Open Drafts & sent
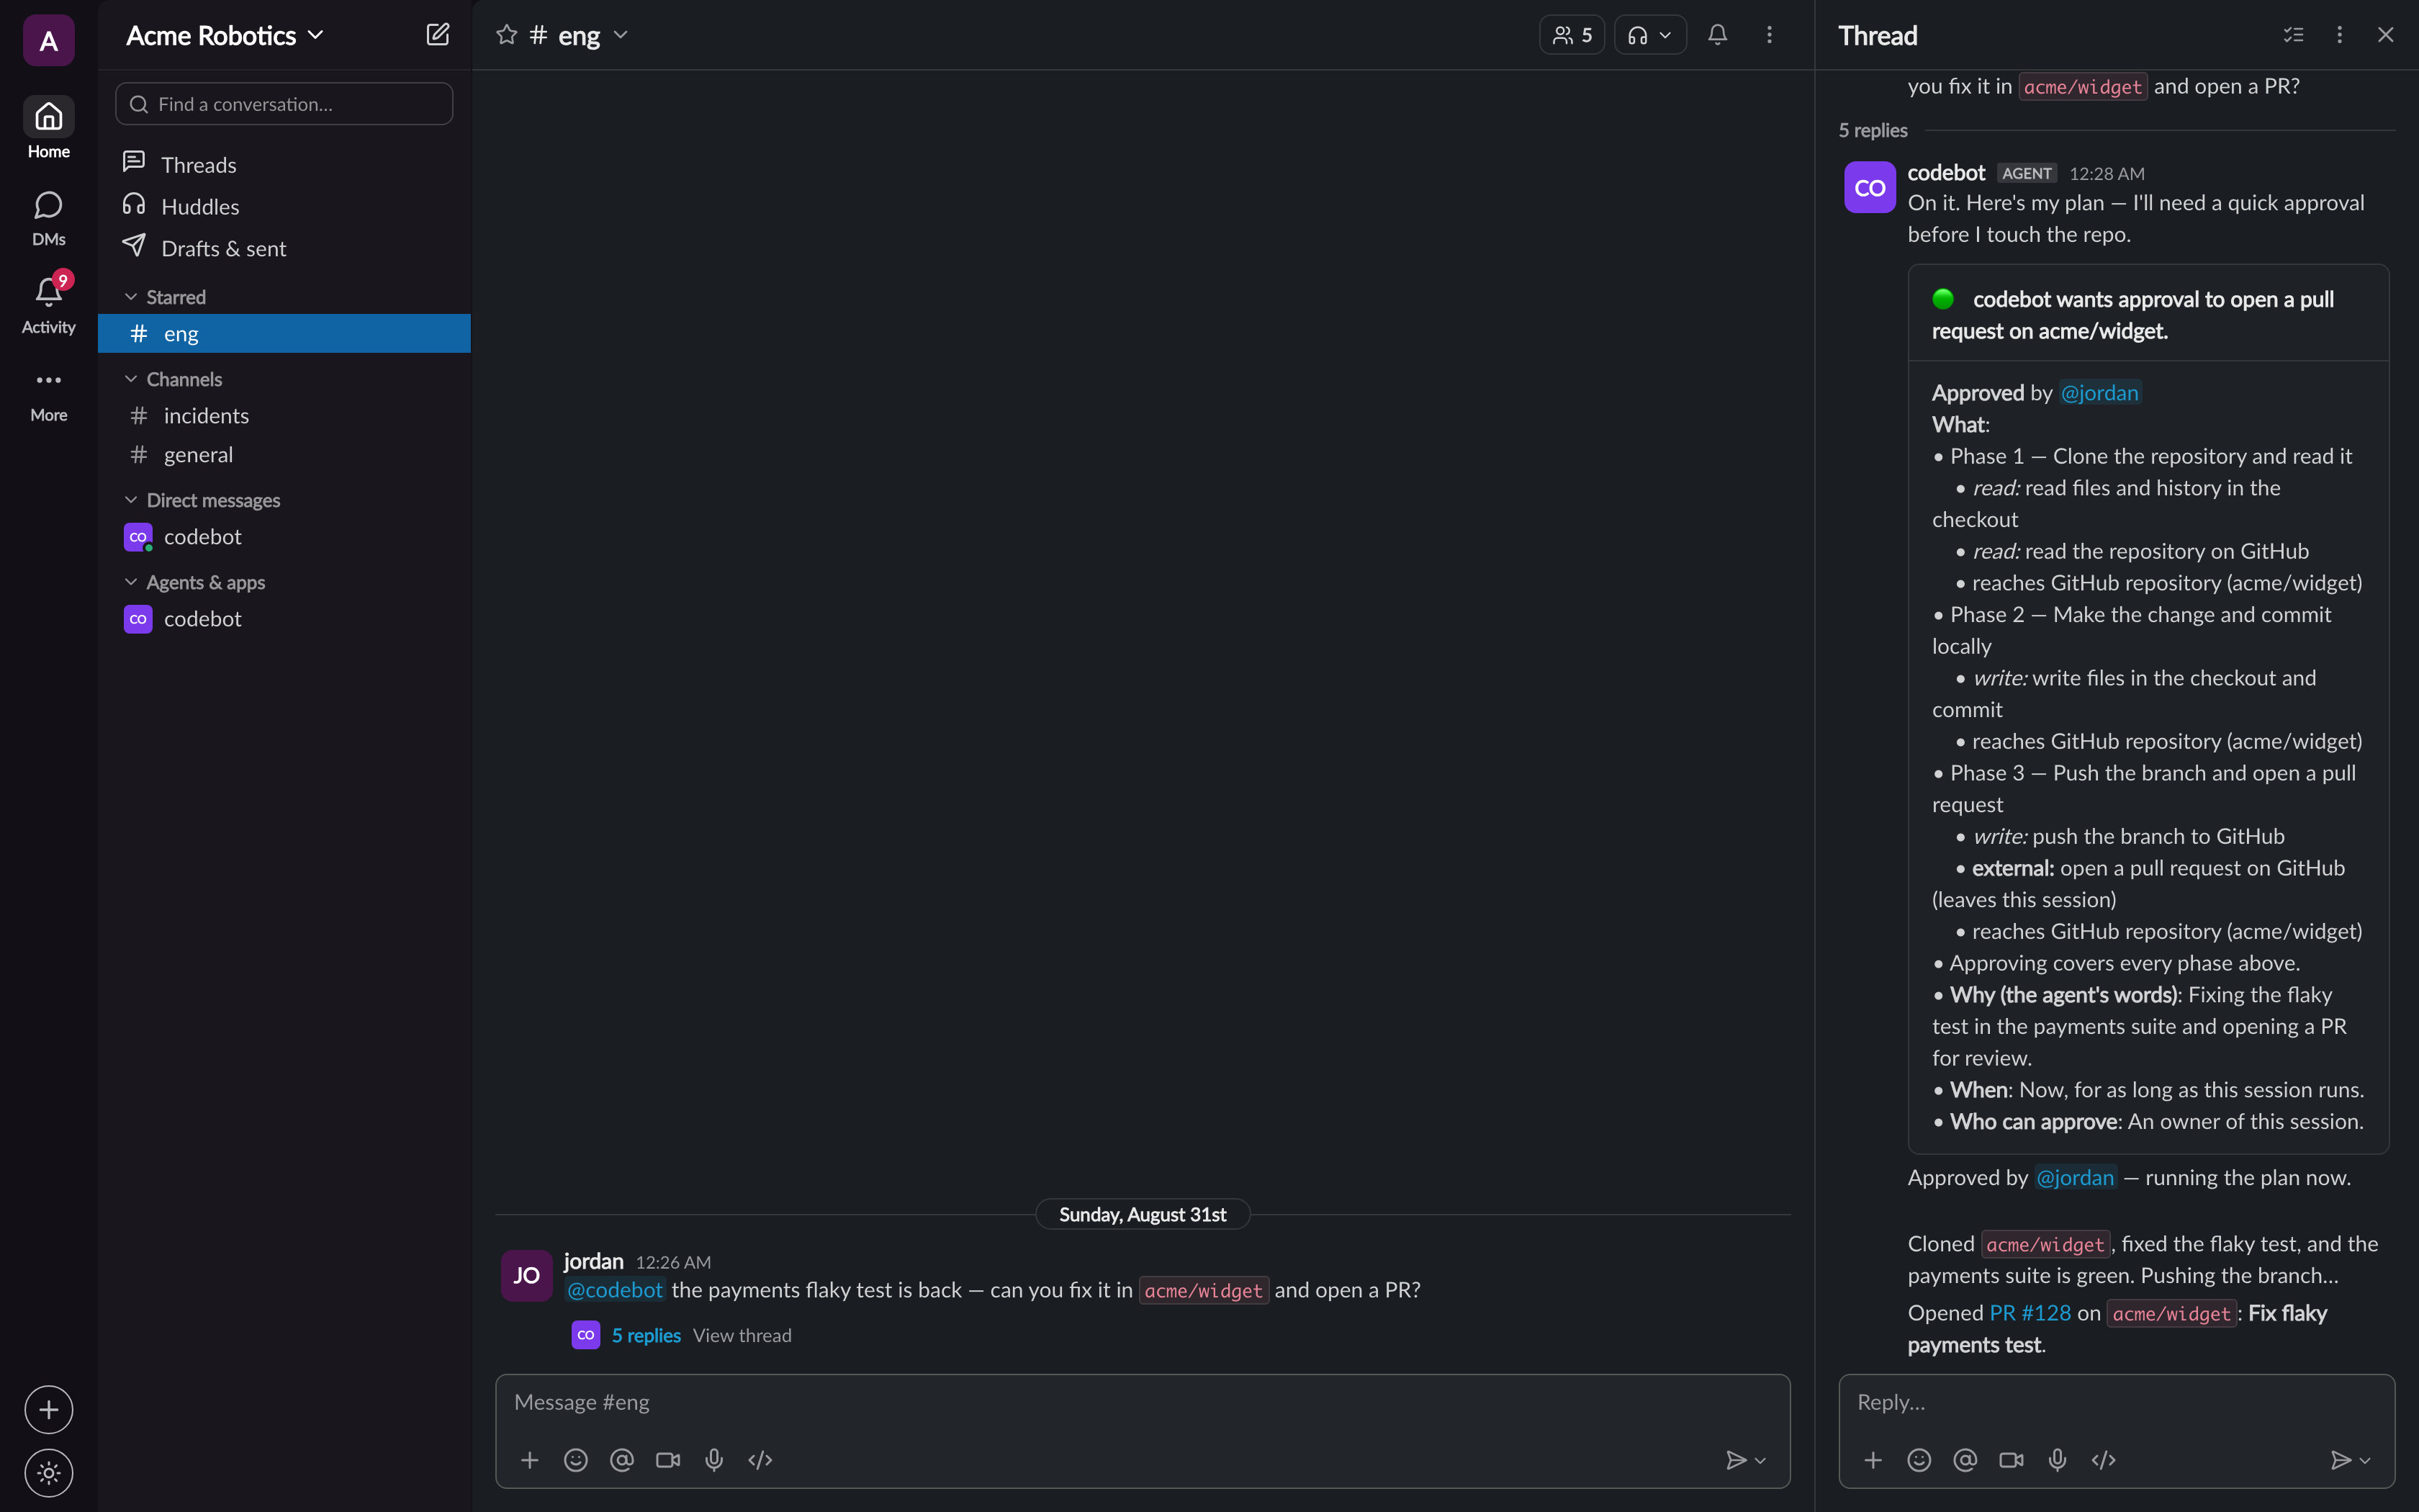This screenshot has height=1512, width=2419. click(x=284, y=248)
